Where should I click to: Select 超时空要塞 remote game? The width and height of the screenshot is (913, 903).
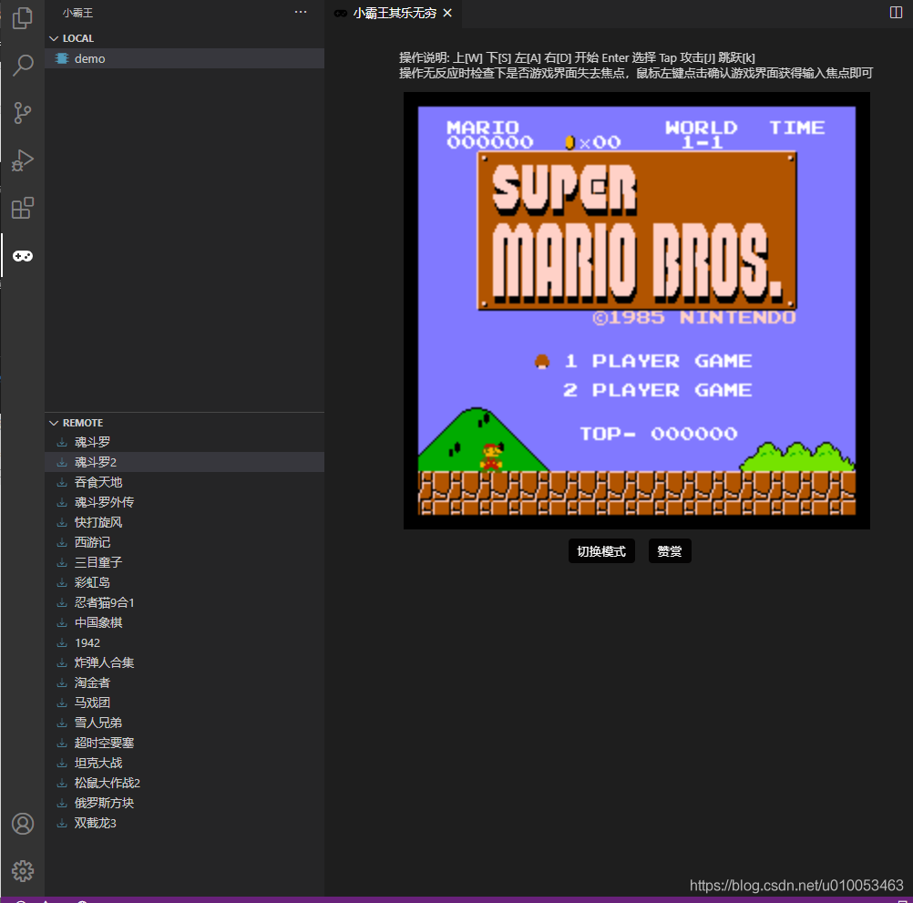point(185,744)
